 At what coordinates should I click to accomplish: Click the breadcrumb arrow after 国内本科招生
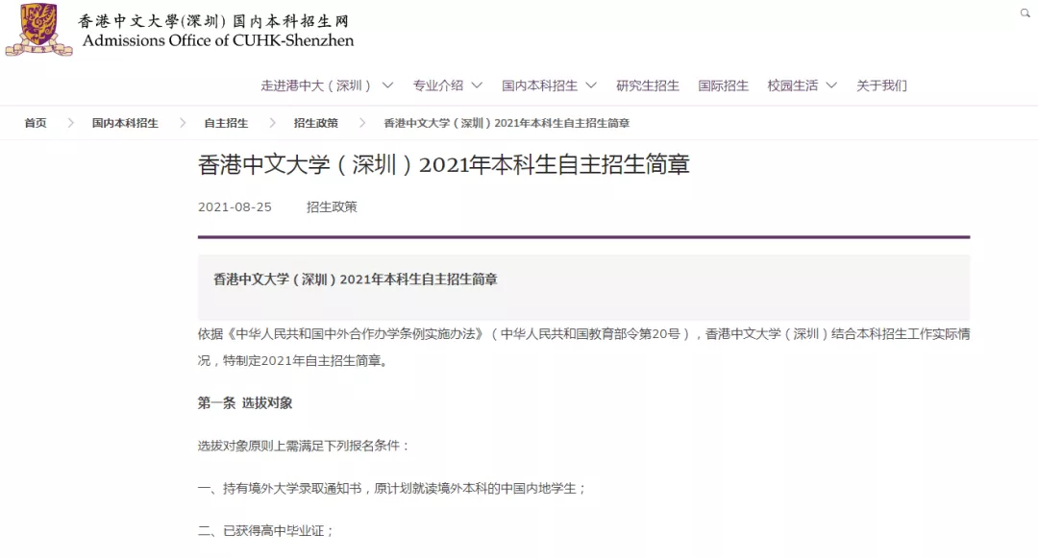[x=181, y=123]
